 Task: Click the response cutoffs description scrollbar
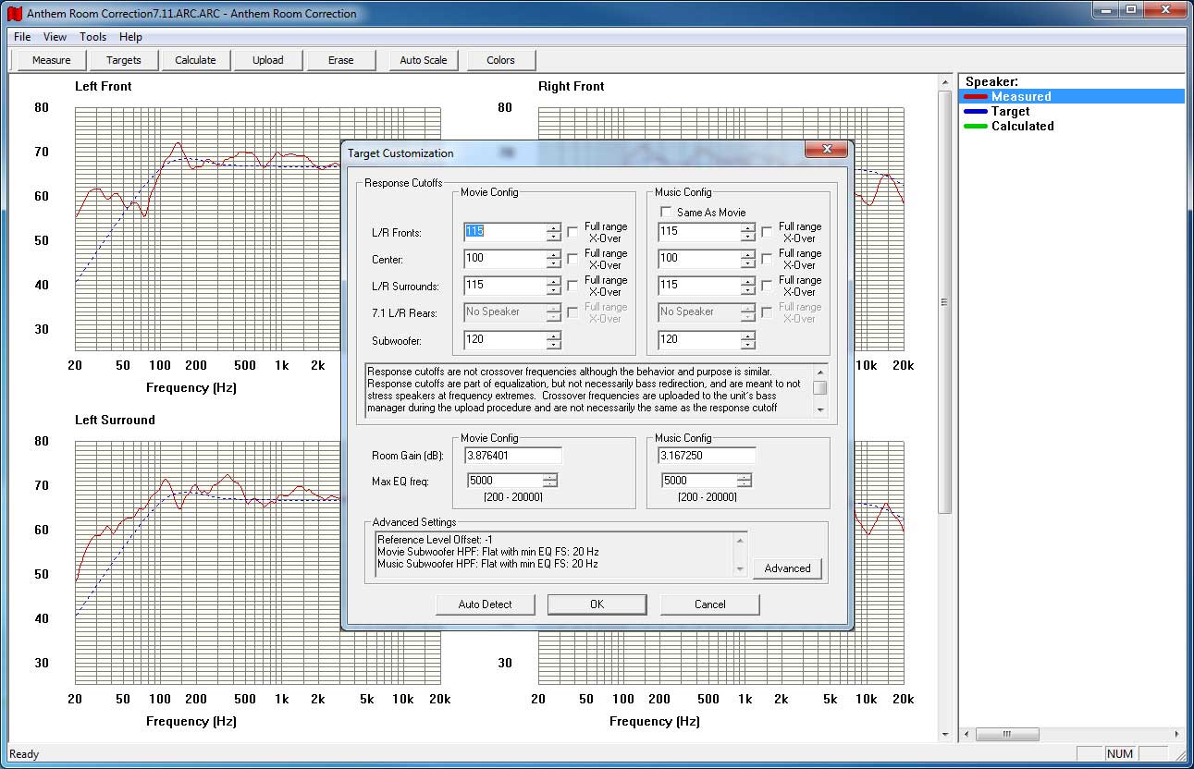click(820, 389)
